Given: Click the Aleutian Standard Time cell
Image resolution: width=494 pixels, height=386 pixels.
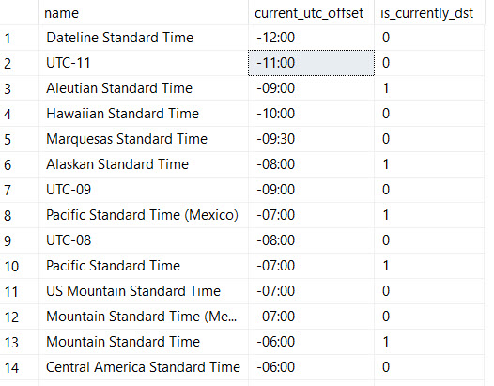Looking at the screenshot, I should click(x=143, y=88).
